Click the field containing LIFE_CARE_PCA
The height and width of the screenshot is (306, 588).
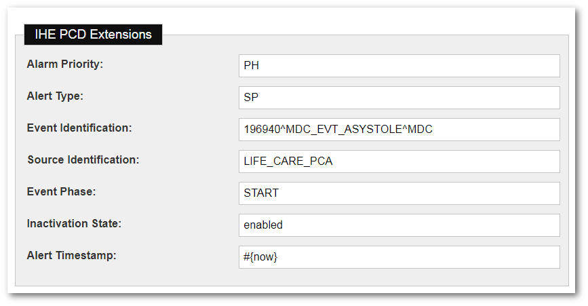(x=399, y=161)
